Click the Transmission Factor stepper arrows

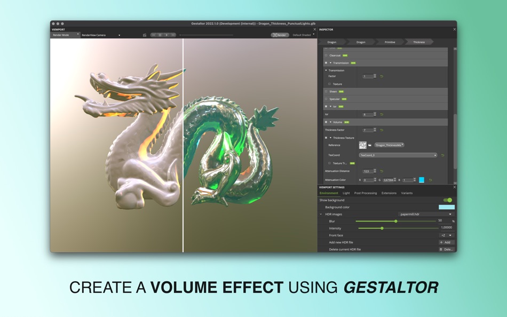click(375, 76)
